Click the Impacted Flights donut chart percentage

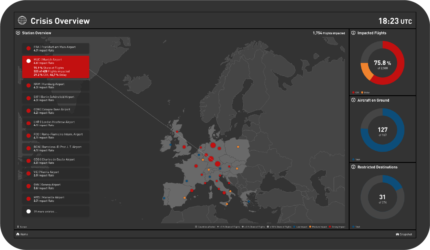point(382,63)
